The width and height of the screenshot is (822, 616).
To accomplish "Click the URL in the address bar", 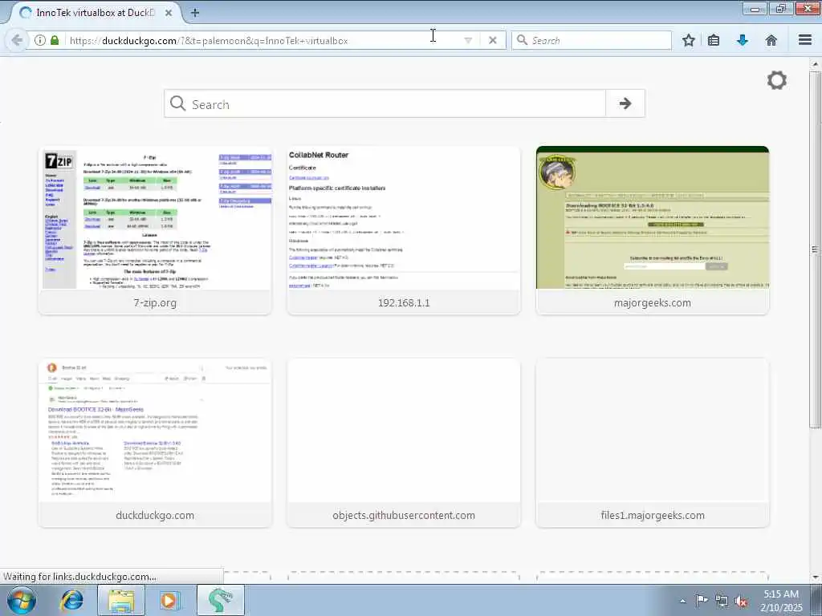I will (209, 40).
